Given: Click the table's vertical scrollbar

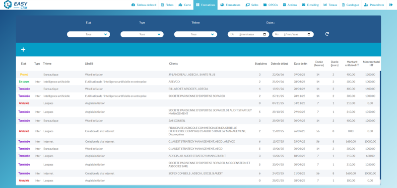Looking at the screenshot, I should click(x=380, y=124).
